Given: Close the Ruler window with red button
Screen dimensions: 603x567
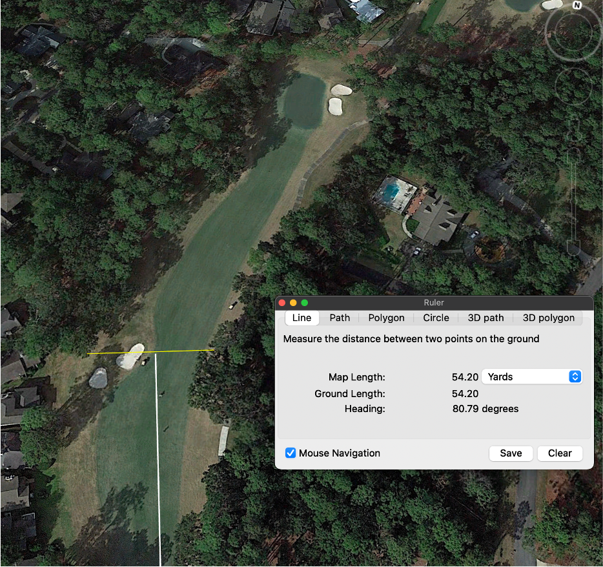Looking at the screenshot, I should coord(282,303).
